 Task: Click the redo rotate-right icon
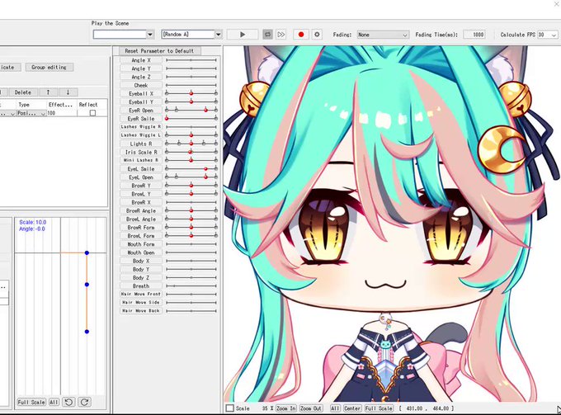click(84, 402)
